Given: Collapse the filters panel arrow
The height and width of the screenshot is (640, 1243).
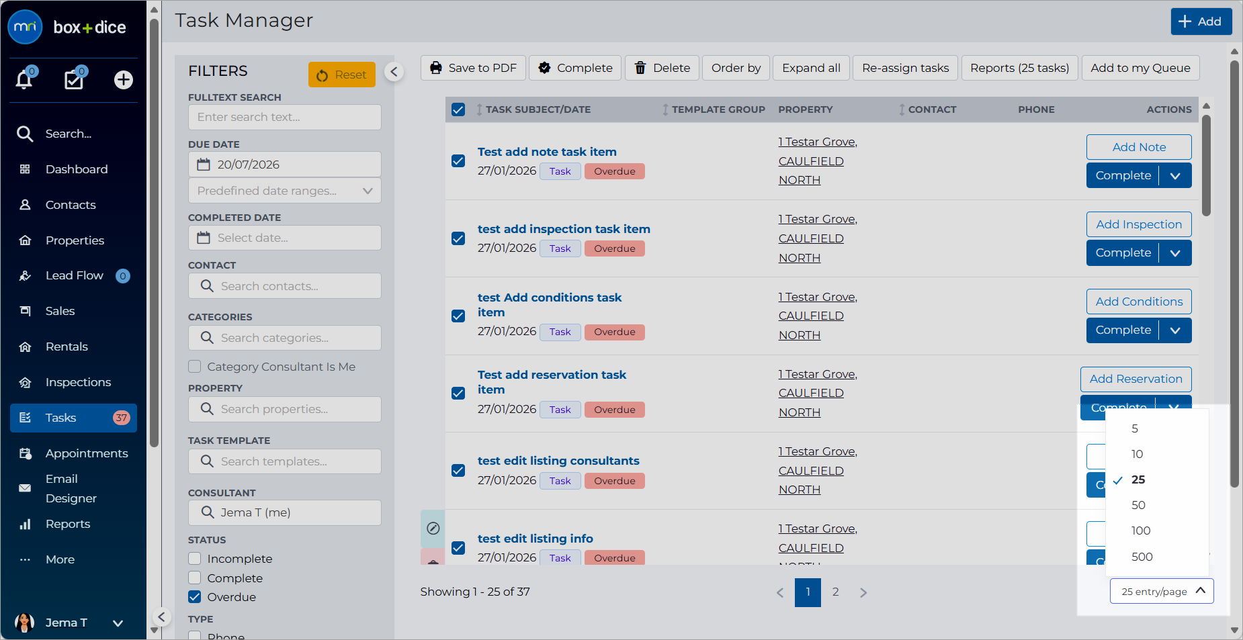Looking at the screenshot, I should click(394, 72).
